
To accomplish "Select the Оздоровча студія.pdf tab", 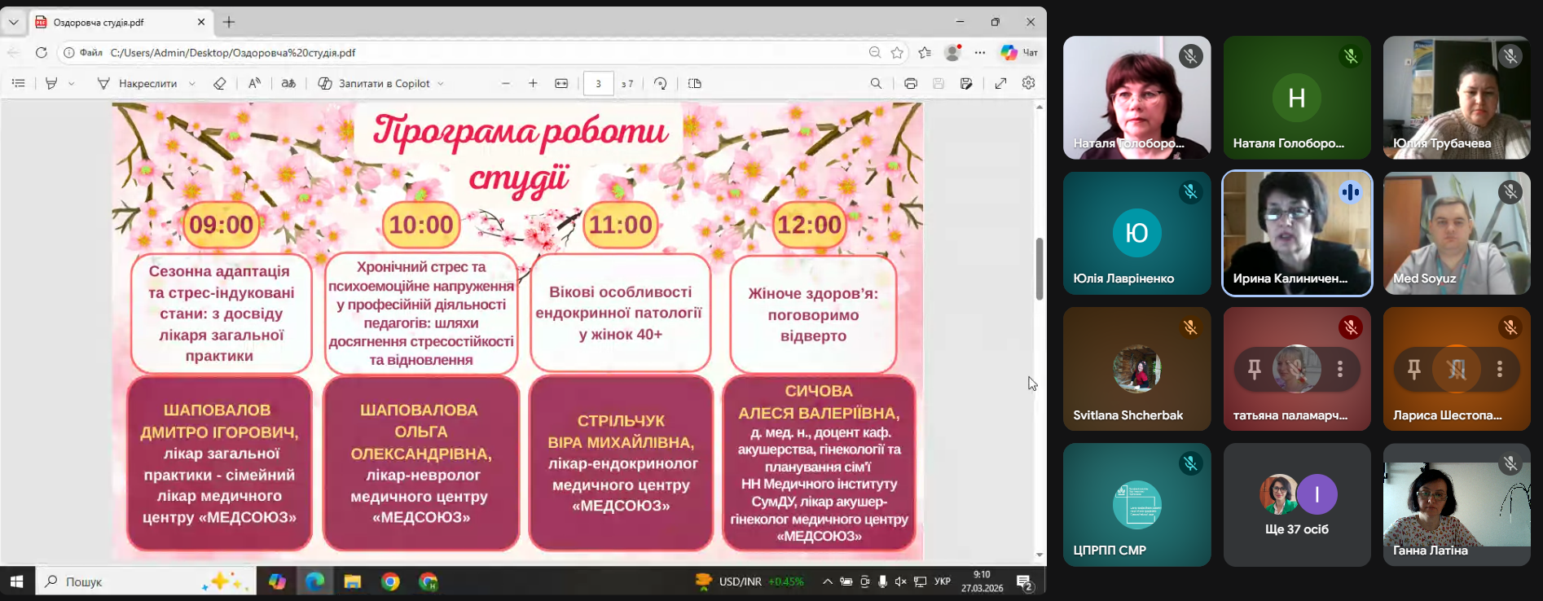I will (x=114, y=22).
